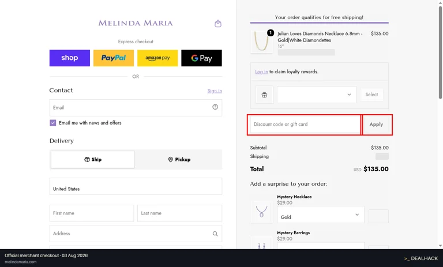Pay with PayPal express checkout
Image resolution: width=443 pixels, height=267 pixels.
(114, 58)
